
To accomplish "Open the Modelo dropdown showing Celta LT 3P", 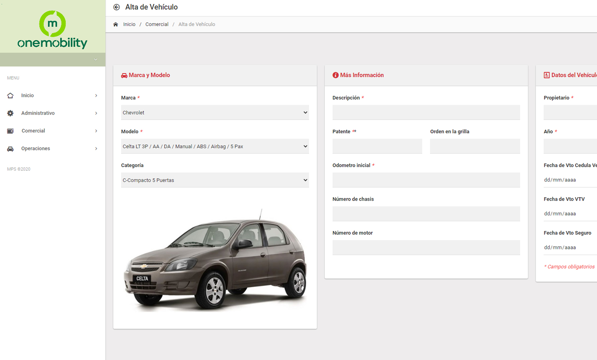I will click(215, 146).
